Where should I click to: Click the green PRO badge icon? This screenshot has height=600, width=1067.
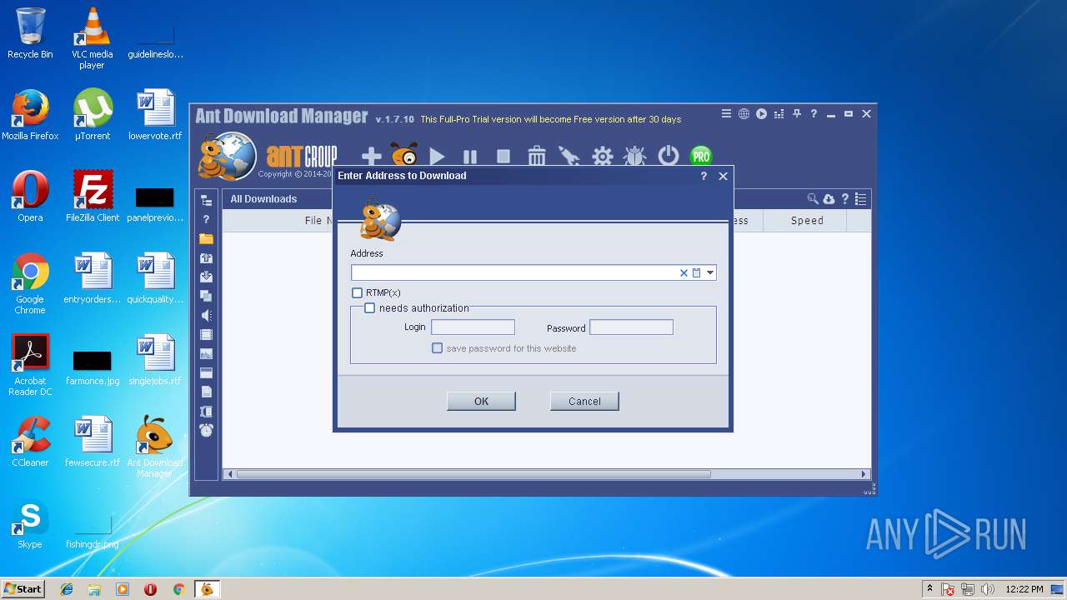coord(701,156)
